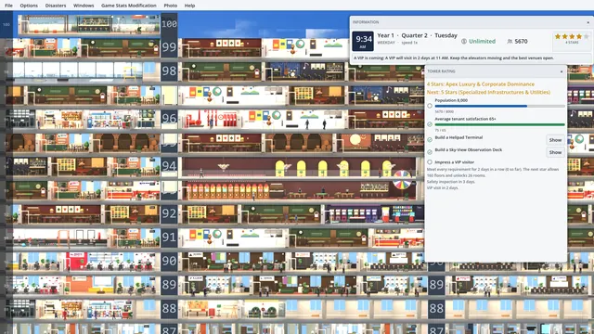Image resolution: width=594 pixels, height=334 pixels.
Task: Click the rainbow spinning wheel in casino
Action: coord(402,179)
